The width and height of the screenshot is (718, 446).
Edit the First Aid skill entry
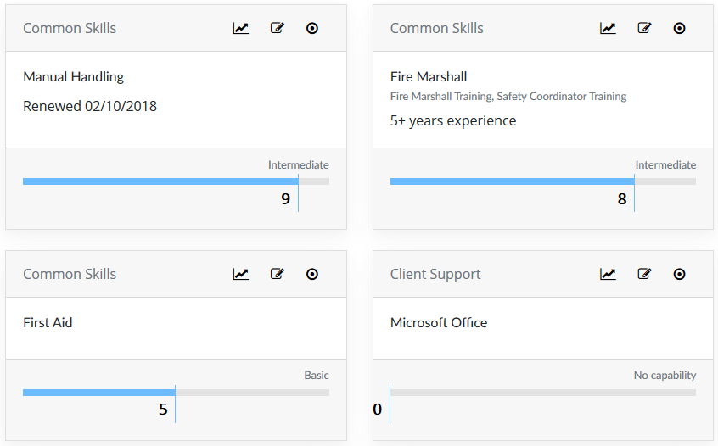tap(277, 274)
